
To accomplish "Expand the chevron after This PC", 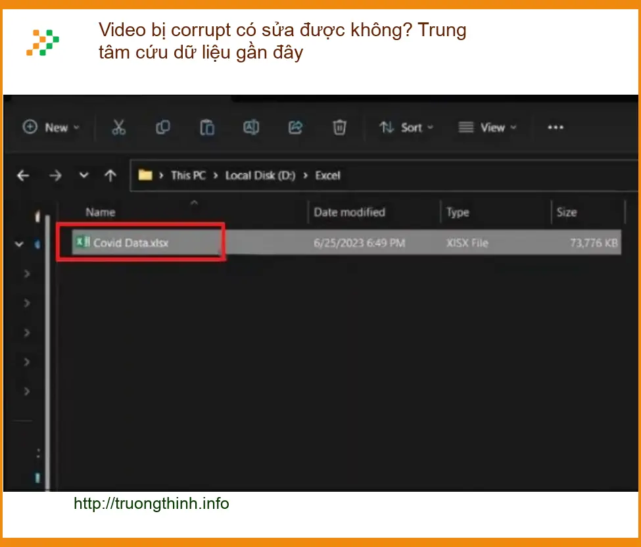I will [216, 176].
